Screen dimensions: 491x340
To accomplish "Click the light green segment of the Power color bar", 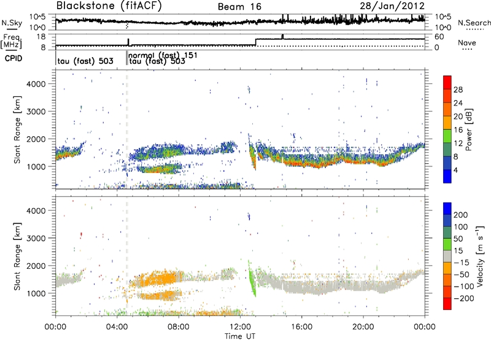I will tap(447, 136).
